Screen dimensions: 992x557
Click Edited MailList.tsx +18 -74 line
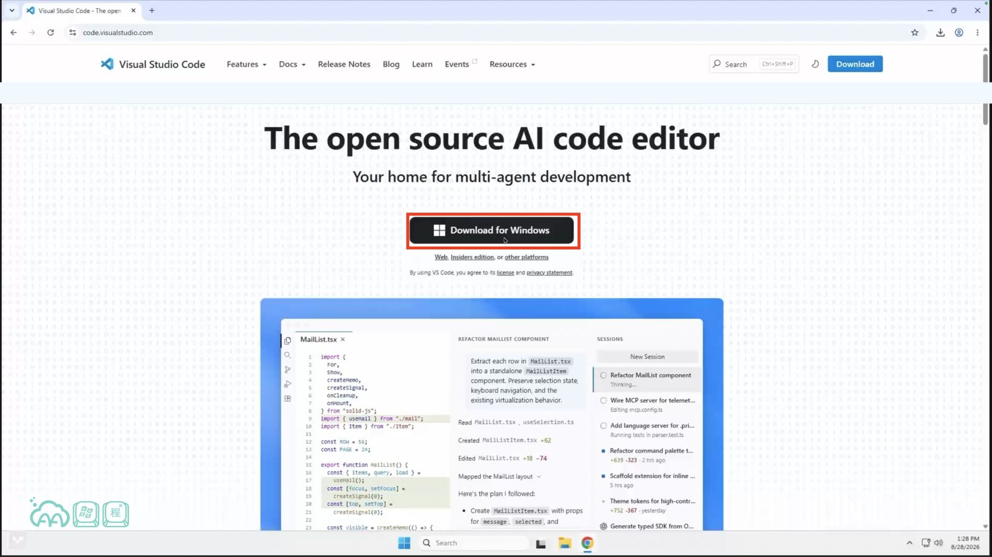tap(503, 458)
